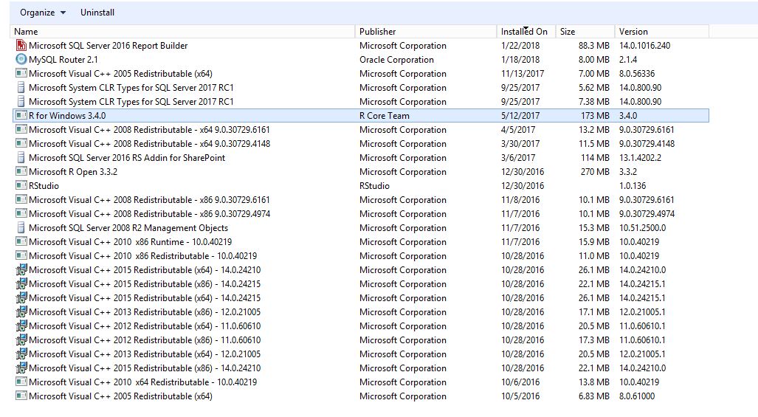Viewport: 758px width, 417px height.
Task: Click the SQL Server 2008 R2 Management Objects icon
Action: 21,227
